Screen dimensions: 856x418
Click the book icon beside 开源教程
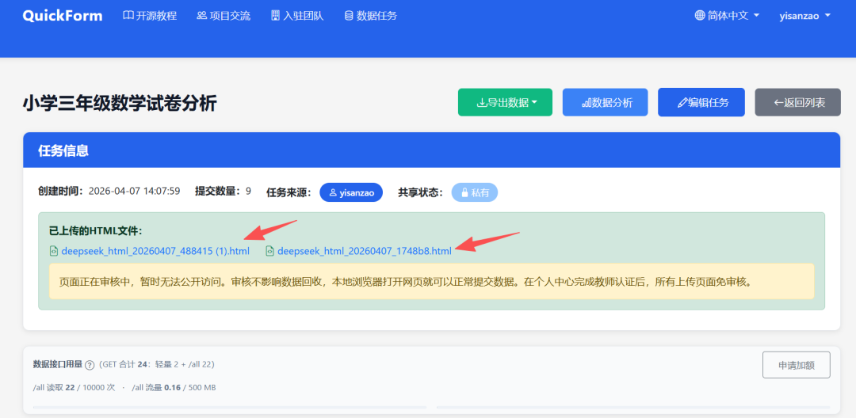pyautogui.click(x=128, y=16)
